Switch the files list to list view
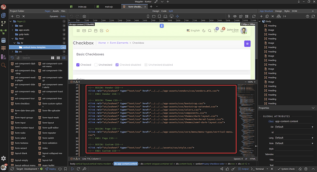317x172 pixels. coord(64,58)
